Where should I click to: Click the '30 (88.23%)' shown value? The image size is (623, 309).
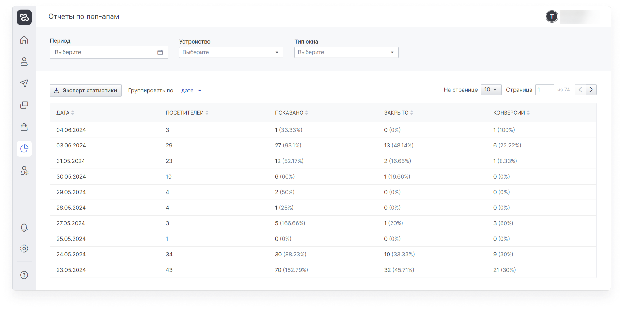pos(291,254)
